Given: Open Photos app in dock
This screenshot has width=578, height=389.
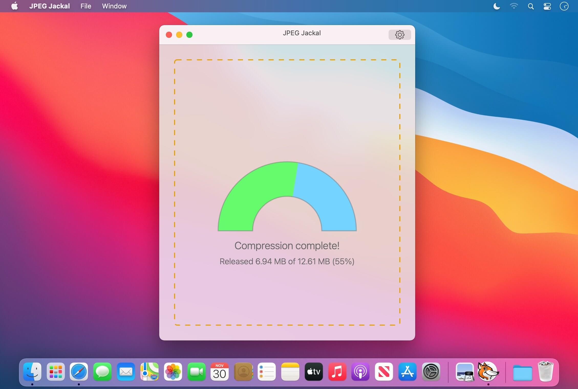Looking at the screenshot, I should point(173,372).
